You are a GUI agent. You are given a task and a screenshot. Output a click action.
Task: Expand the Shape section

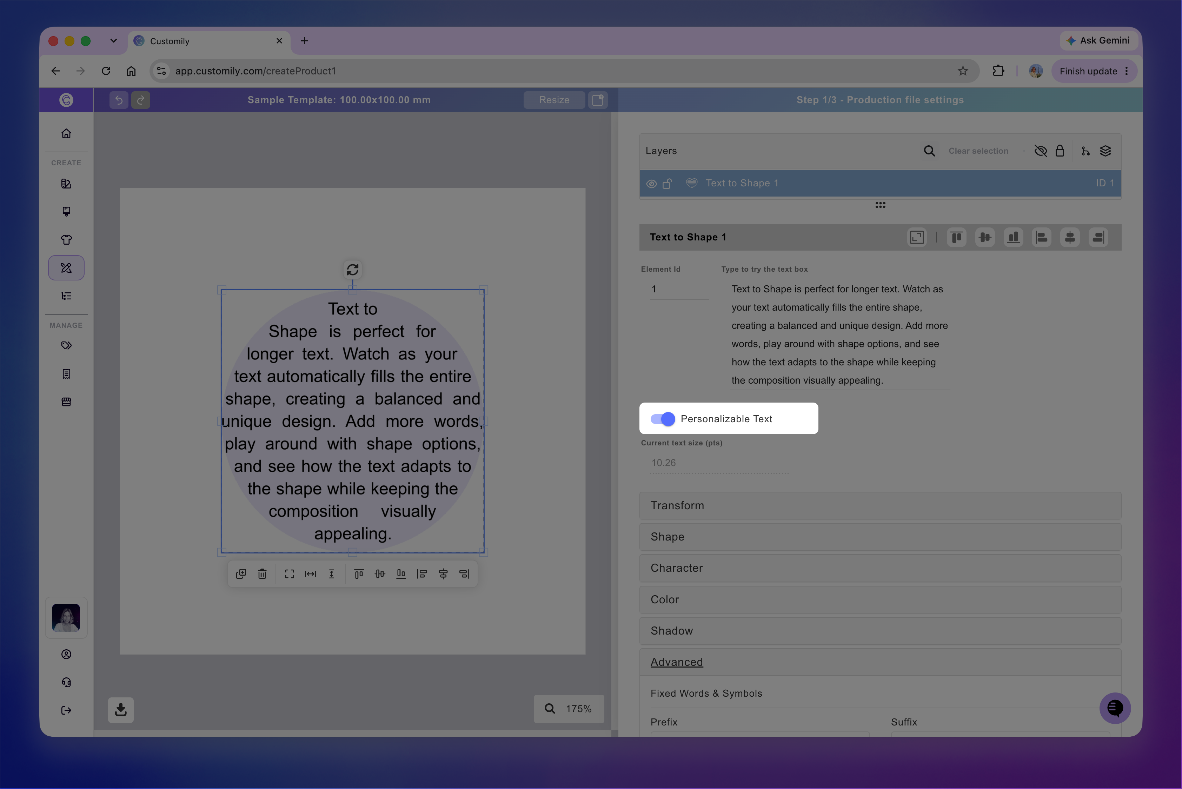(880, 537)
